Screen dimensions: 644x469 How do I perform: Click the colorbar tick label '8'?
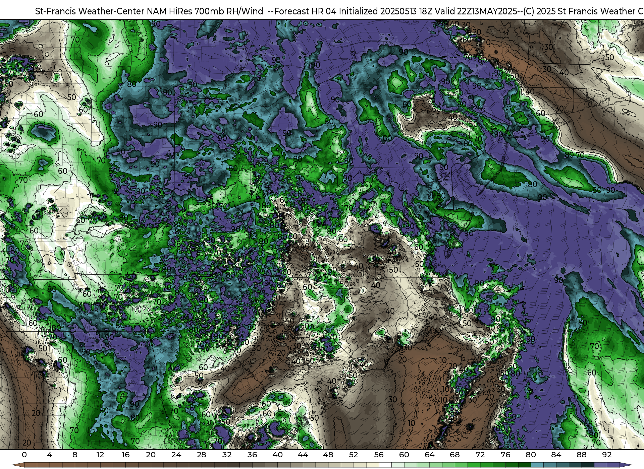(x=75, y=455)
